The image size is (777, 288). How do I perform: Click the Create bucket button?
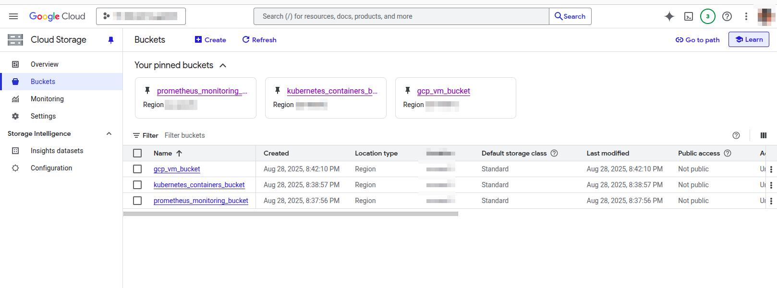(x=210, y=40)
